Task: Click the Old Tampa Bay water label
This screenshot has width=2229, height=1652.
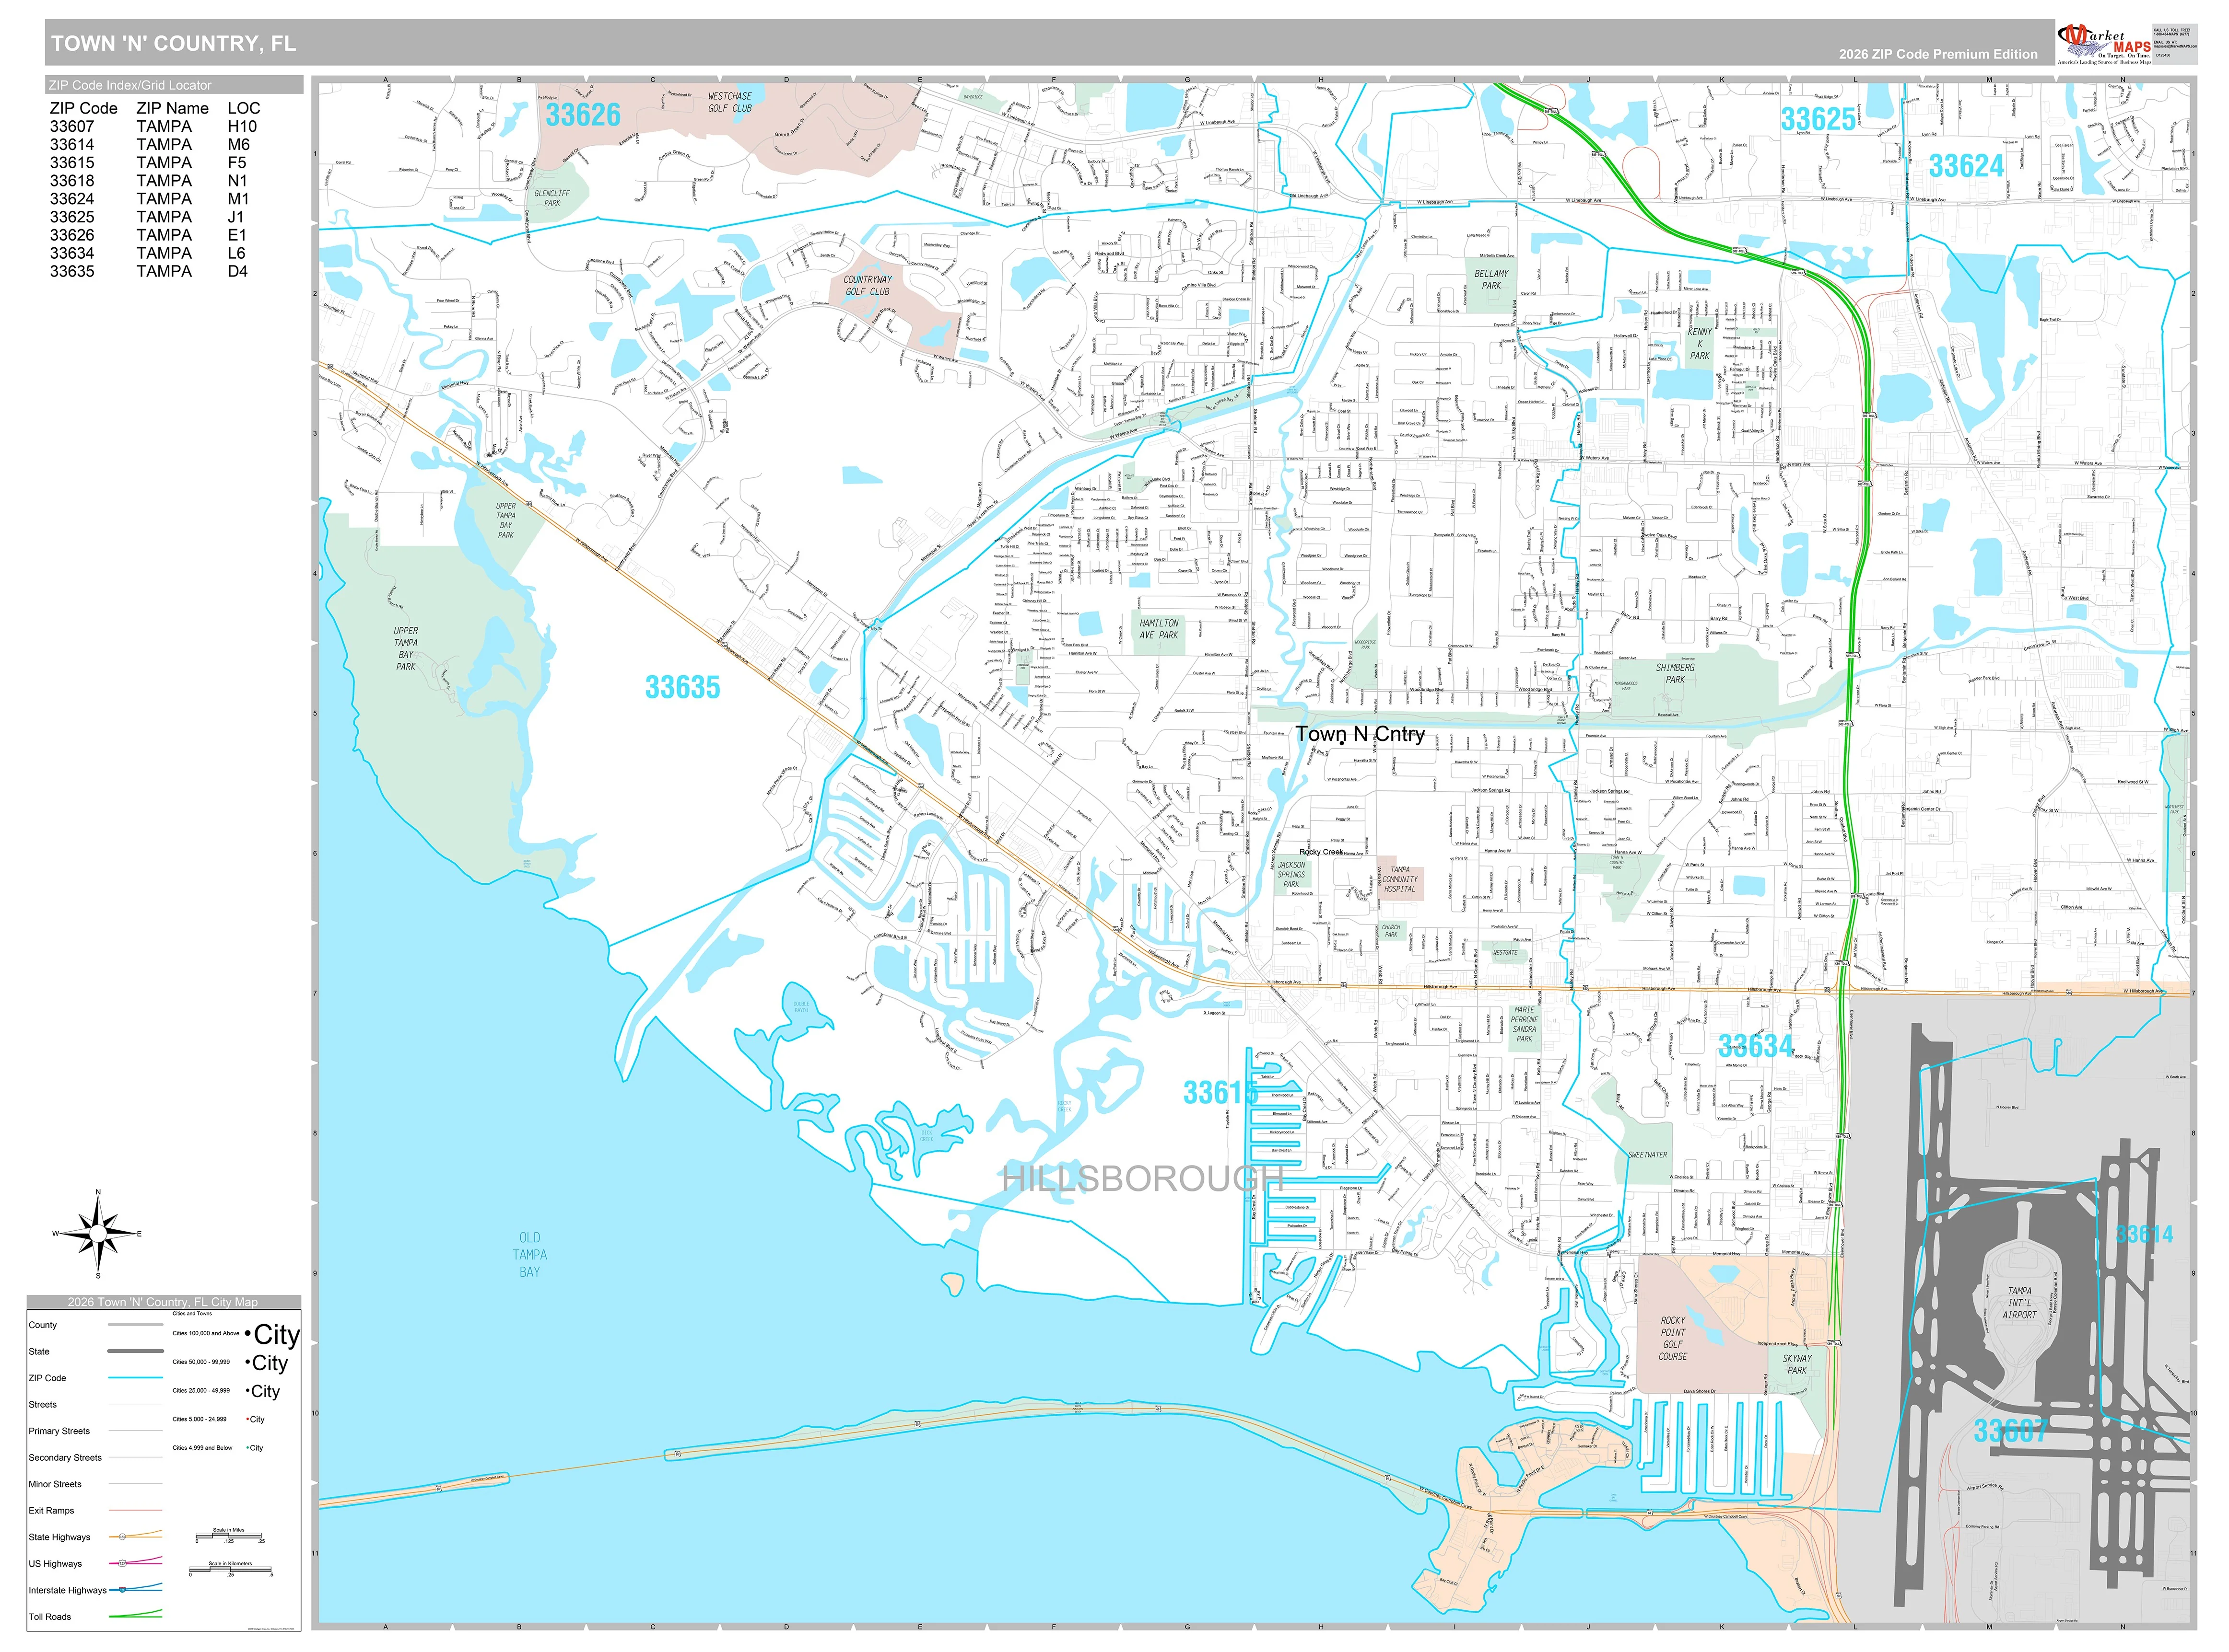Action: coord(529,1255)
